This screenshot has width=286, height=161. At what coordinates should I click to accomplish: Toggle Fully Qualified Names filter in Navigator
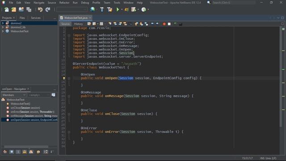tap(38, 152)
